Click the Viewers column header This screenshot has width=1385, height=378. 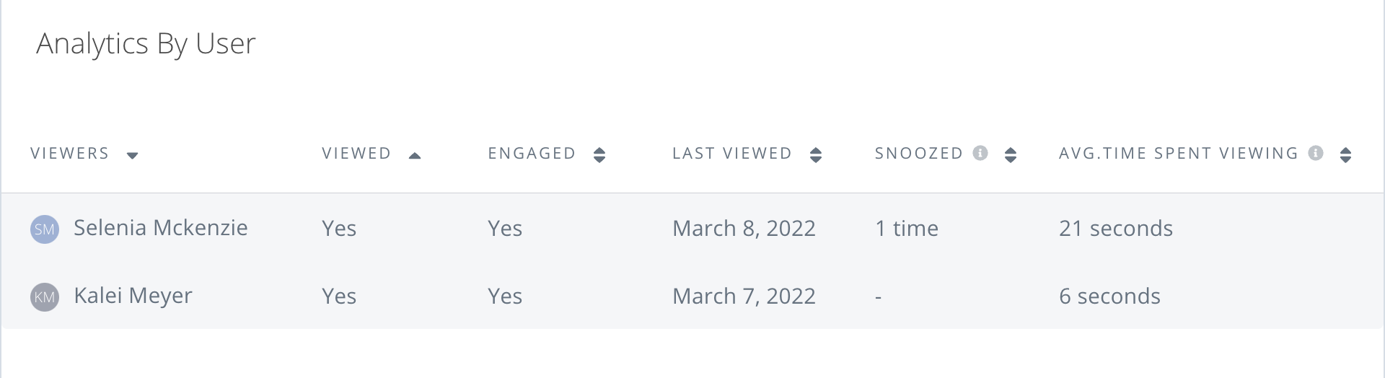70,154
